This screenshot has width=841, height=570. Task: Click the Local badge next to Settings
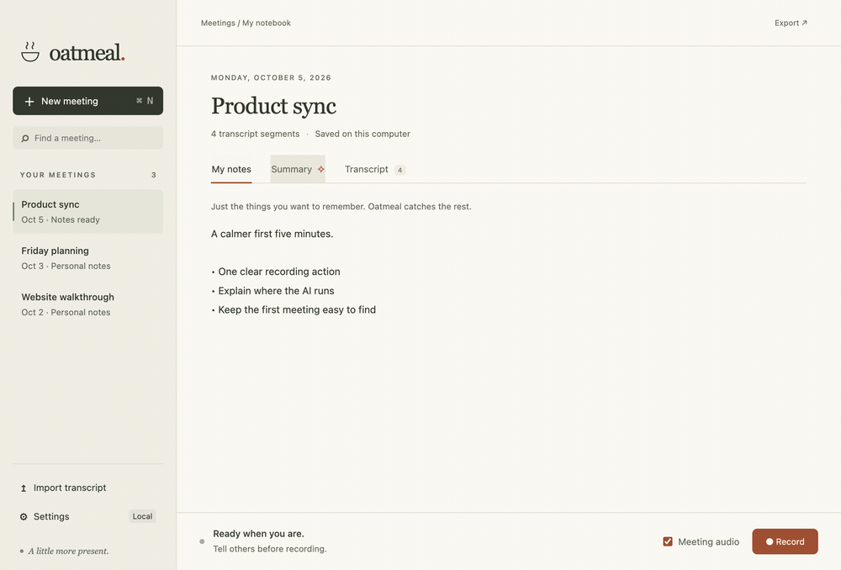[143, 516]
